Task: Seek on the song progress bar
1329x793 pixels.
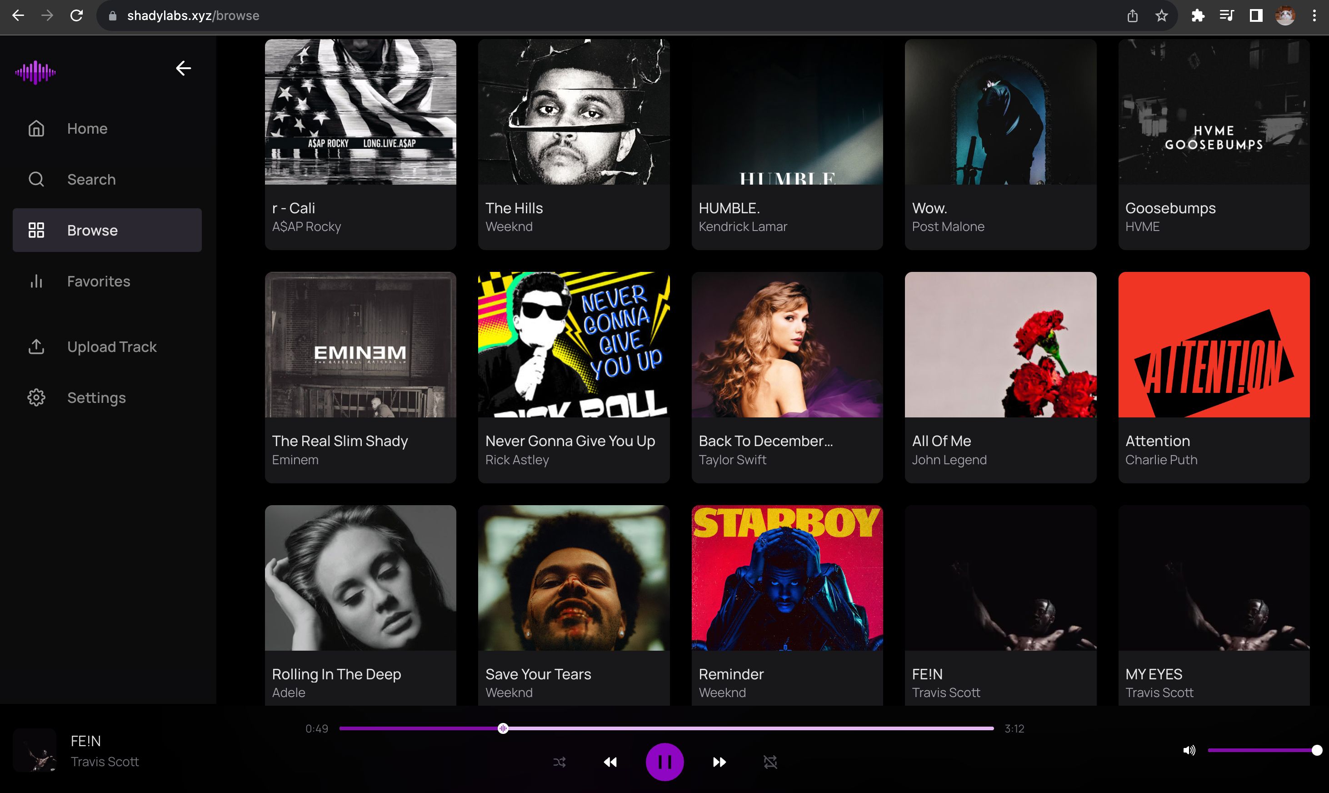Action: click(x=666, y=728)
